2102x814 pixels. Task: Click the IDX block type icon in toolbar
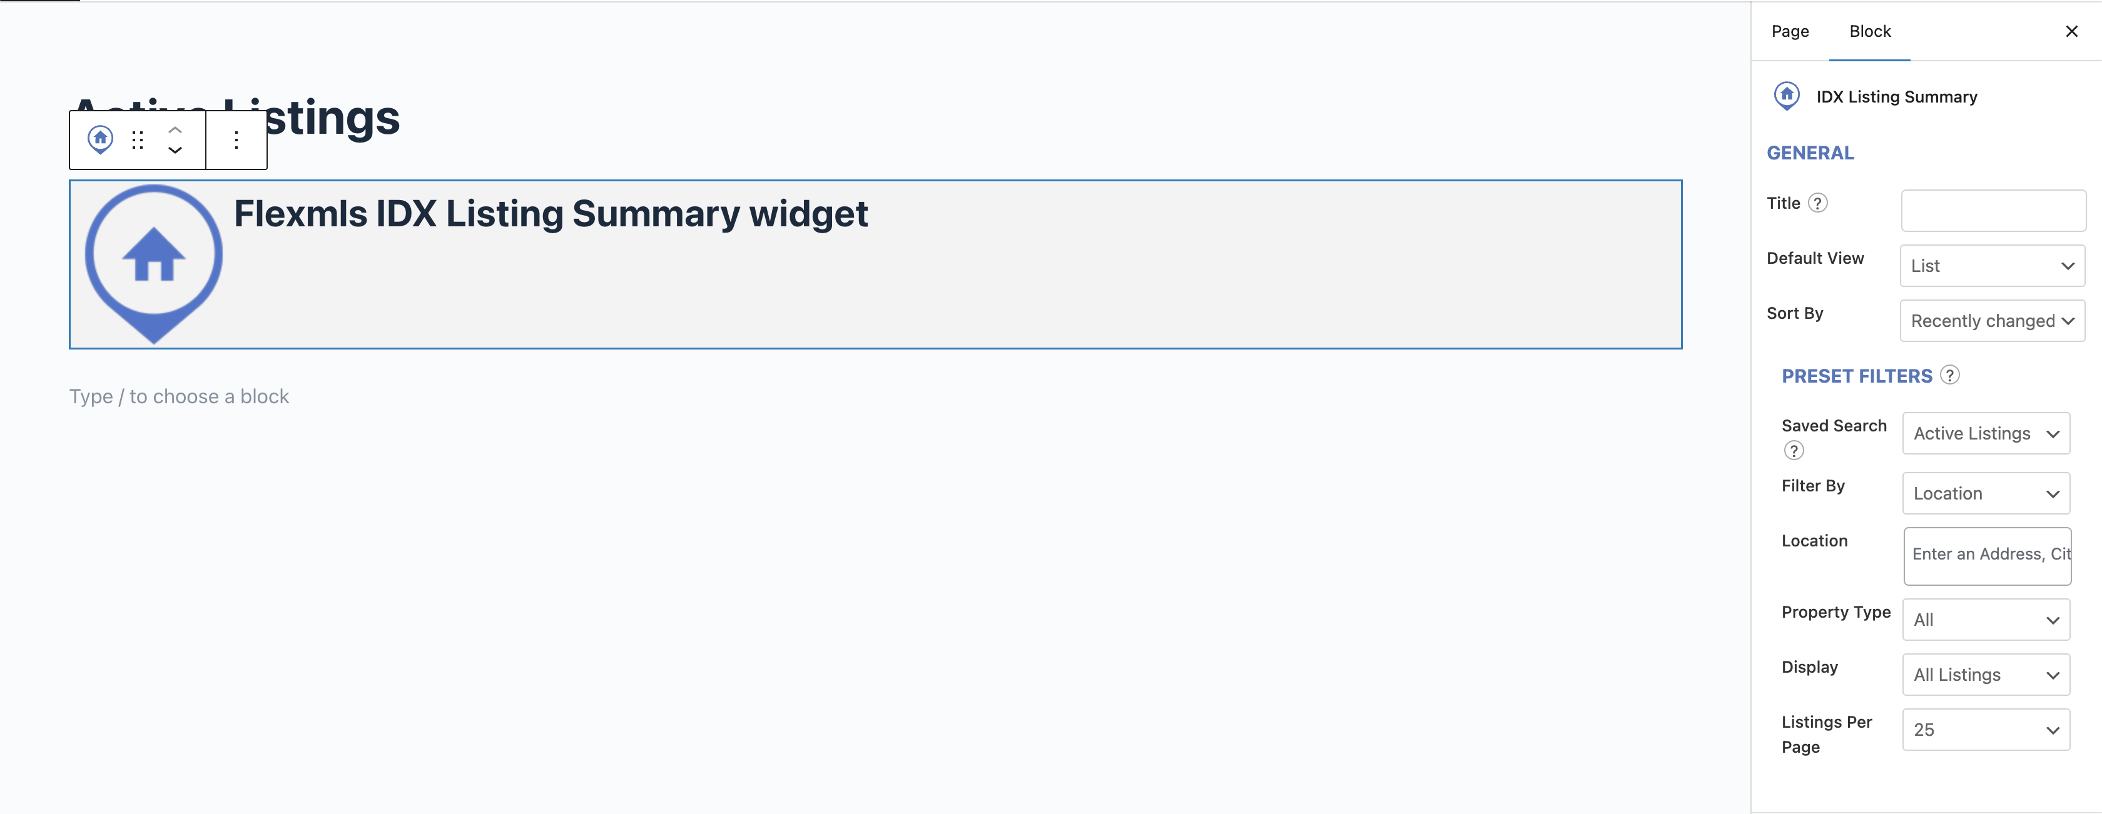[x=100, y=139]
